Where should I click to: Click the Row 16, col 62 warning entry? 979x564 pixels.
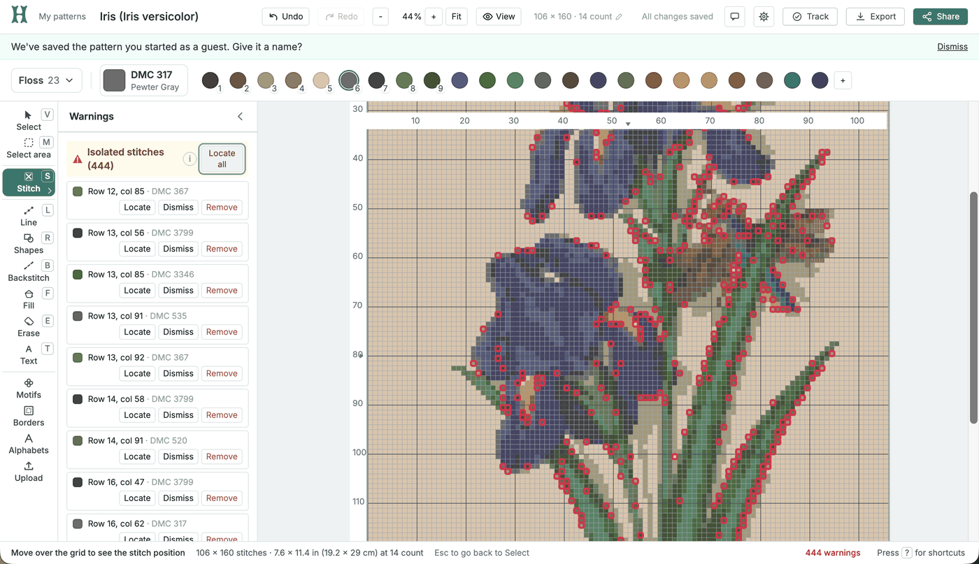coord(157,528)
